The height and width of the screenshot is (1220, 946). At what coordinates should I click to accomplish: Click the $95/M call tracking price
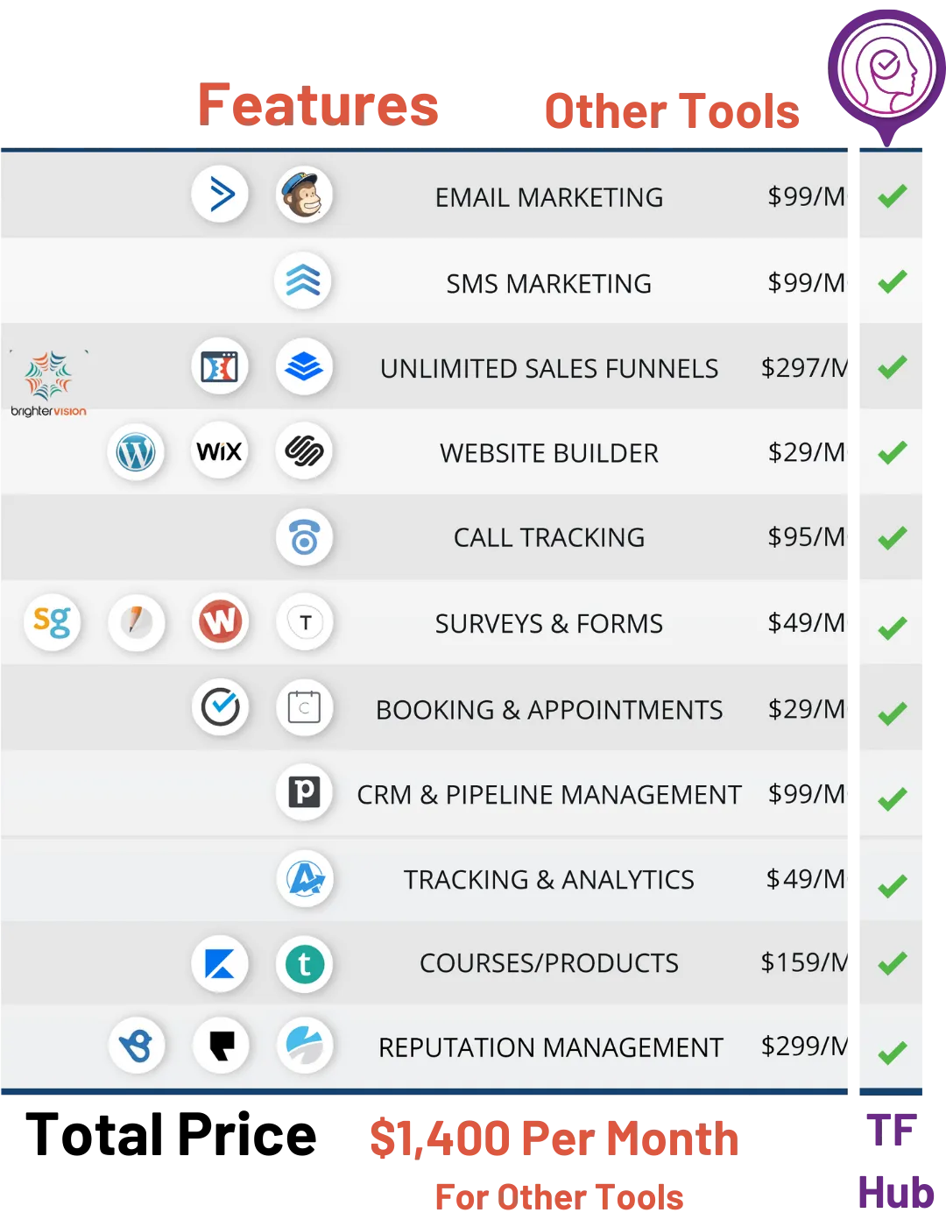click(x=807, y=536)
